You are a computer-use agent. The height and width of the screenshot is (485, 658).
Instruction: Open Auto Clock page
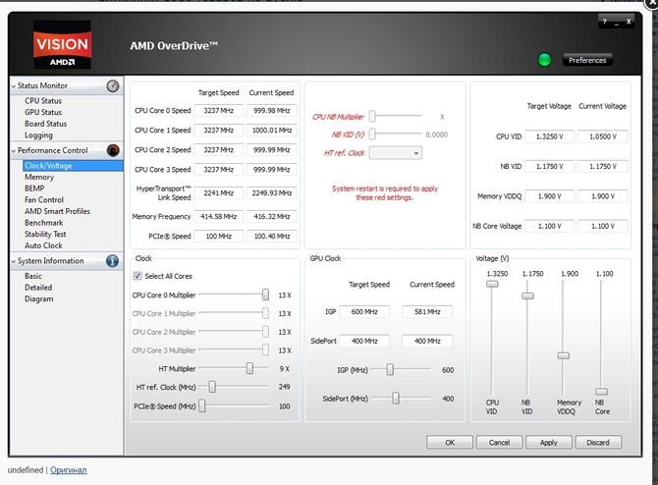(x=43, y=245)
